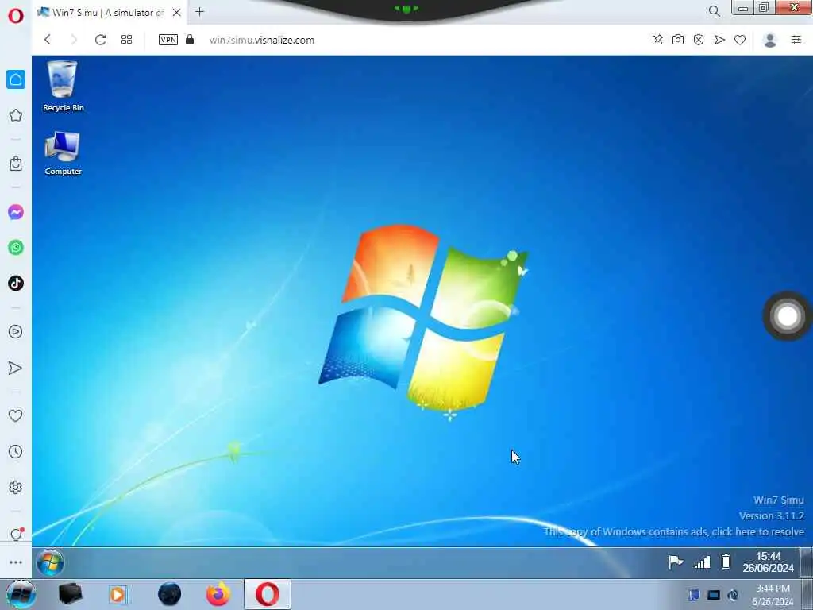Screen dimensions: 813x610
Task: Open WhatsApp in the Opera sidebar
Action: click(16, 248)
